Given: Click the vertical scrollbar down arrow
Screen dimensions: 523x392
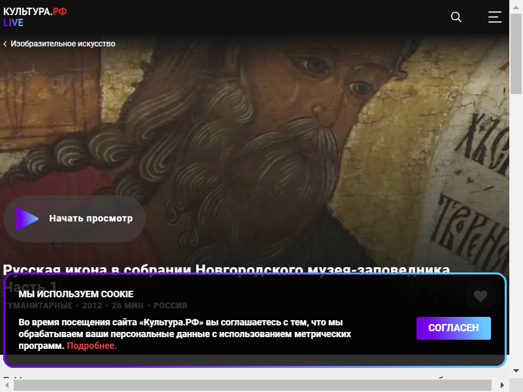Looking at the screenshot, I should point(516,370).
